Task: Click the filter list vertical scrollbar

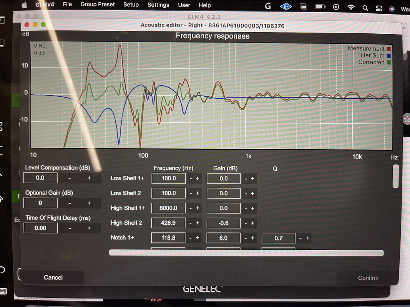Action: pos(396,176)
